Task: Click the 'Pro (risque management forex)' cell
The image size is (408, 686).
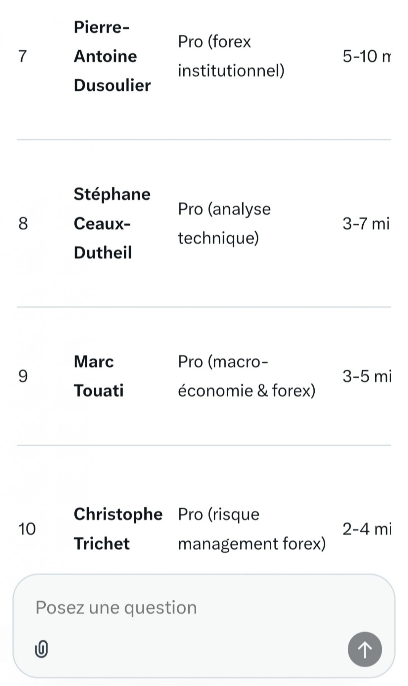Action: pyautogui.click(x=252, y=529)
